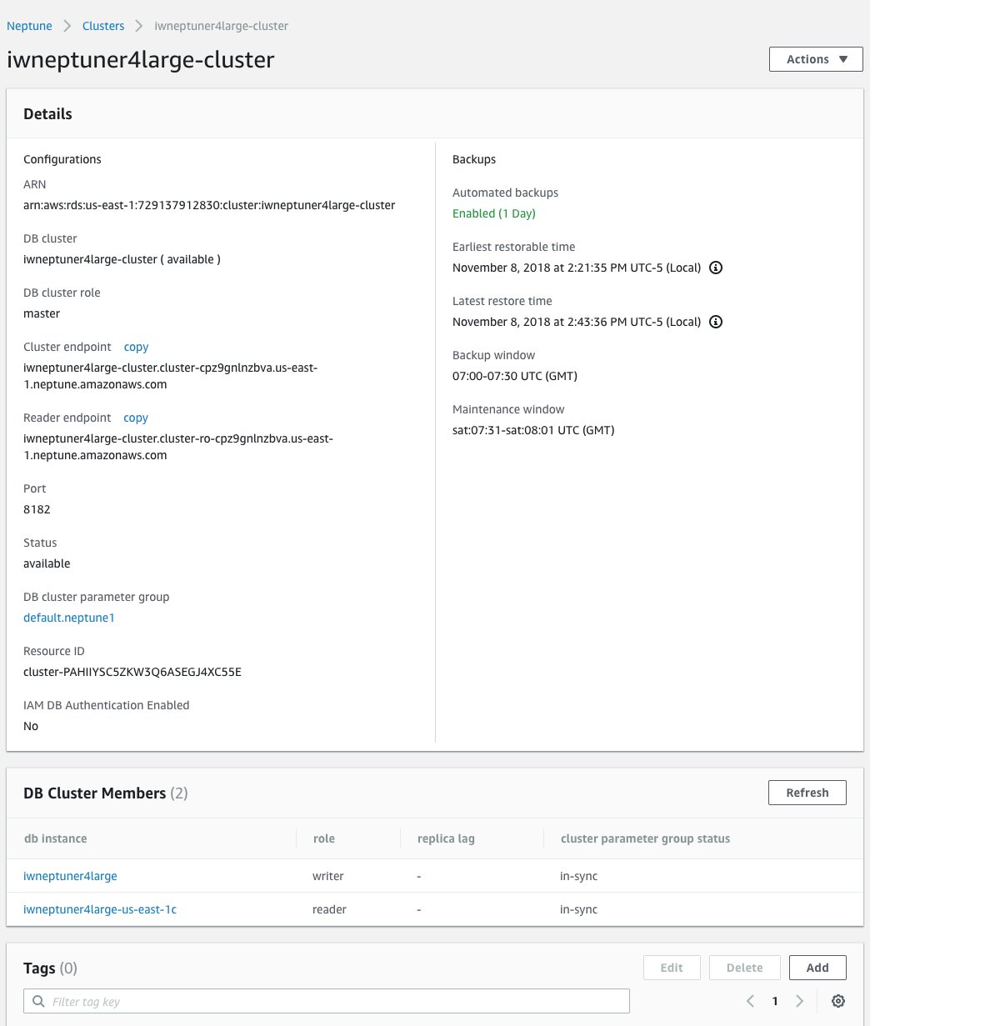Open the iwneptuner4large-us-east-1c reader instance
The image size is (1000, 1026).
(x=100, y=909)
